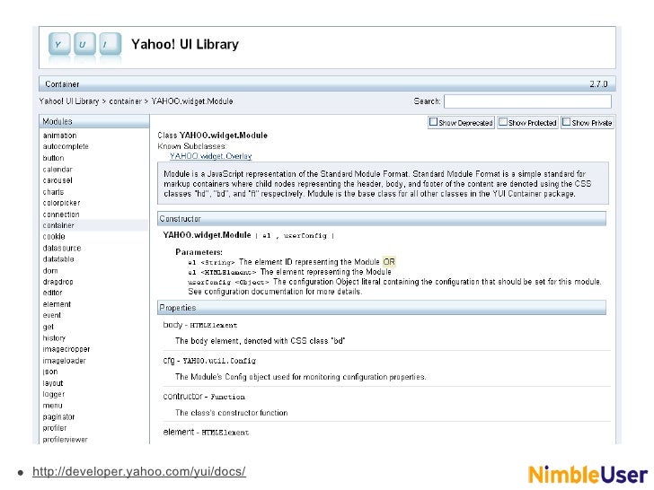Open the charts module
This screenshot has width=654, height=490.
coord(53,192)
